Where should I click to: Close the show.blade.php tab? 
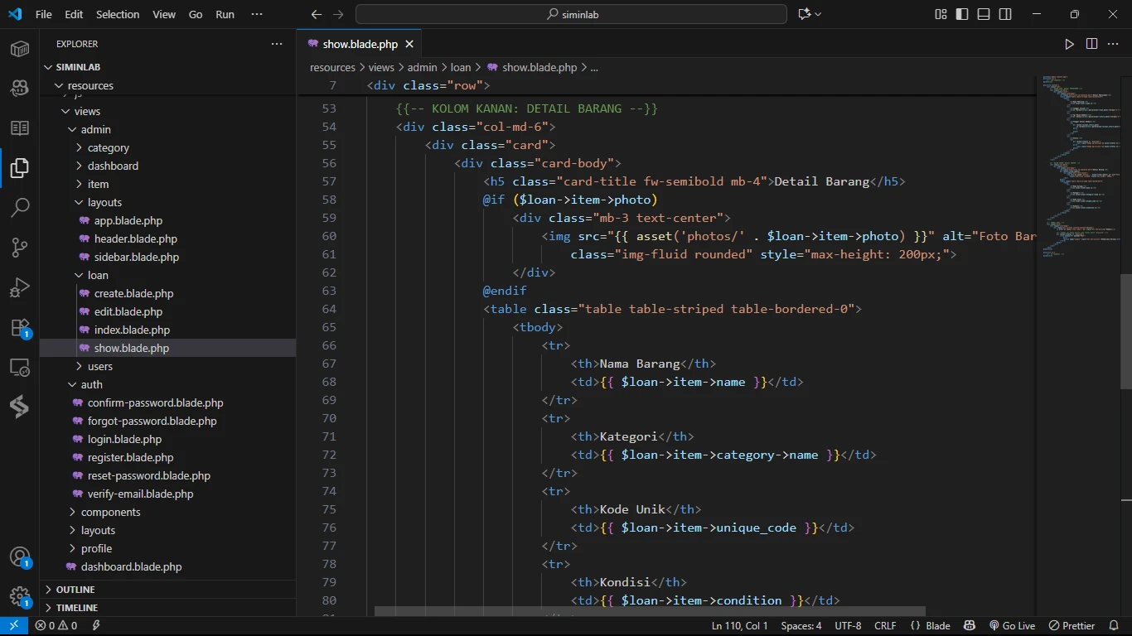(409, 44)
